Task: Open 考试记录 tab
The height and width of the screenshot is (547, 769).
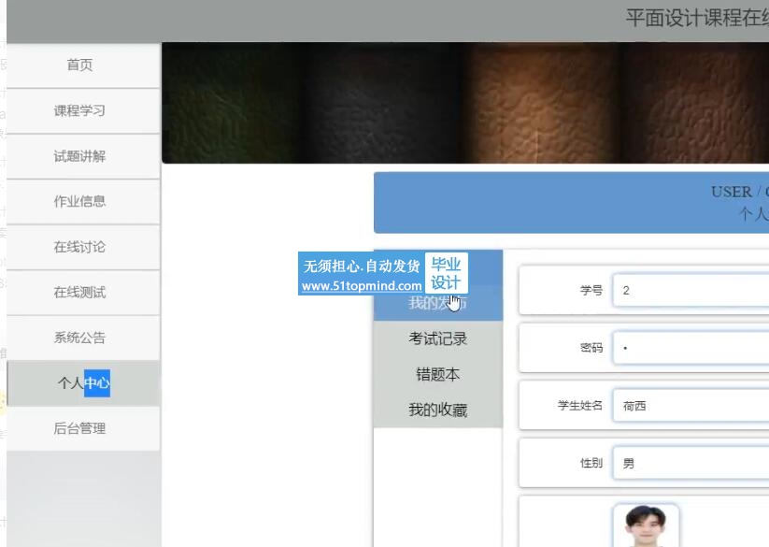Action: (438, 339)
